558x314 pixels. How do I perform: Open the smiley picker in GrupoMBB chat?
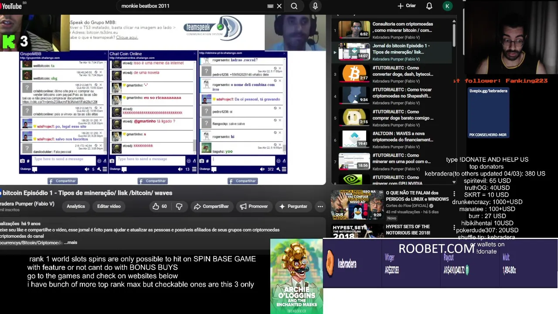tap(99, 160)
